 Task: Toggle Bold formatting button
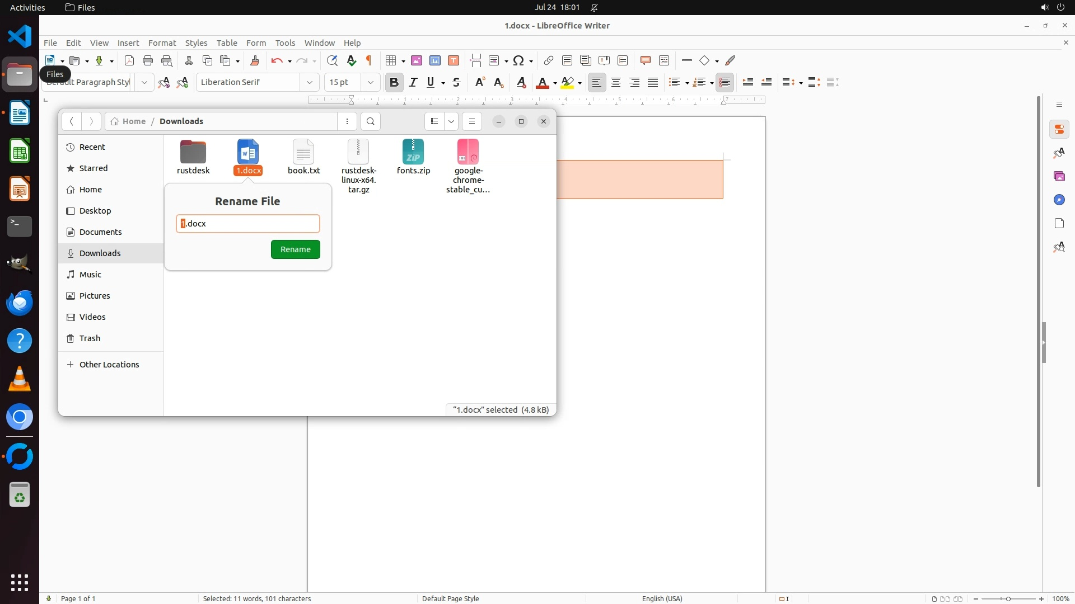click(394, 82)
